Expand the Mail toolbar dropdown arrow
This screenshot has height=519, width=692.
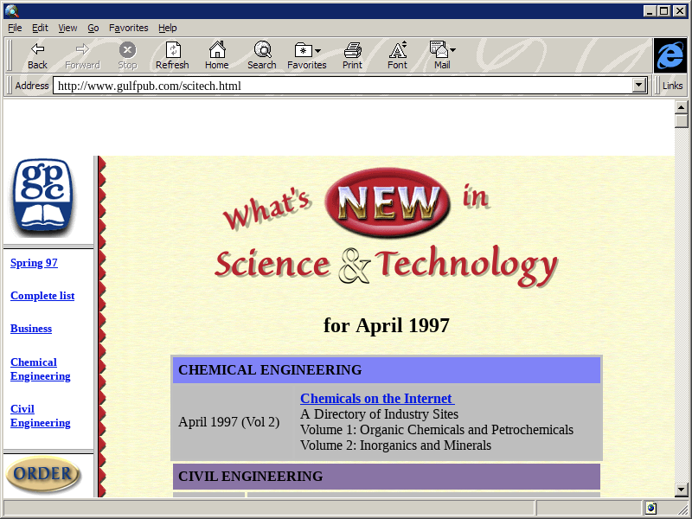452,51
